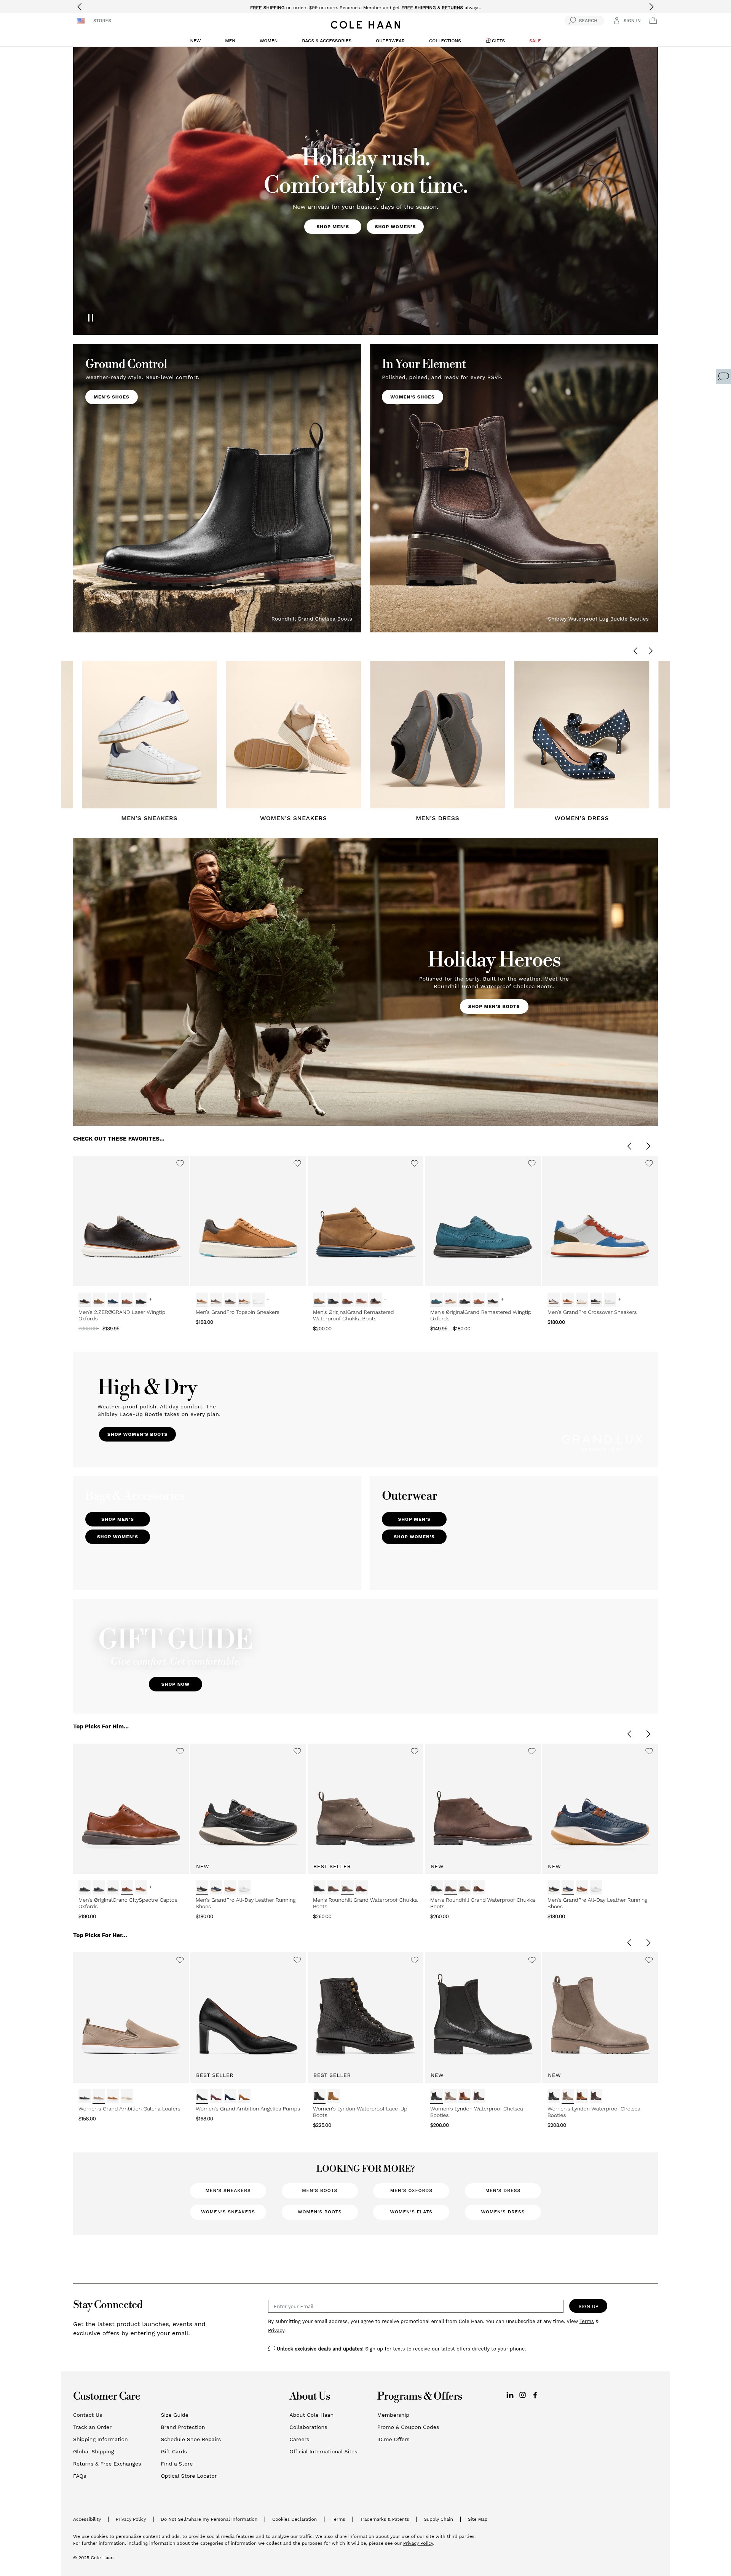Click Shop Women's Boots under High & Dry

[x=137, y=1434]
